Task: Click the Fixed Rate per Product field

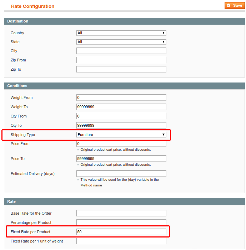Action: [121, 232]
